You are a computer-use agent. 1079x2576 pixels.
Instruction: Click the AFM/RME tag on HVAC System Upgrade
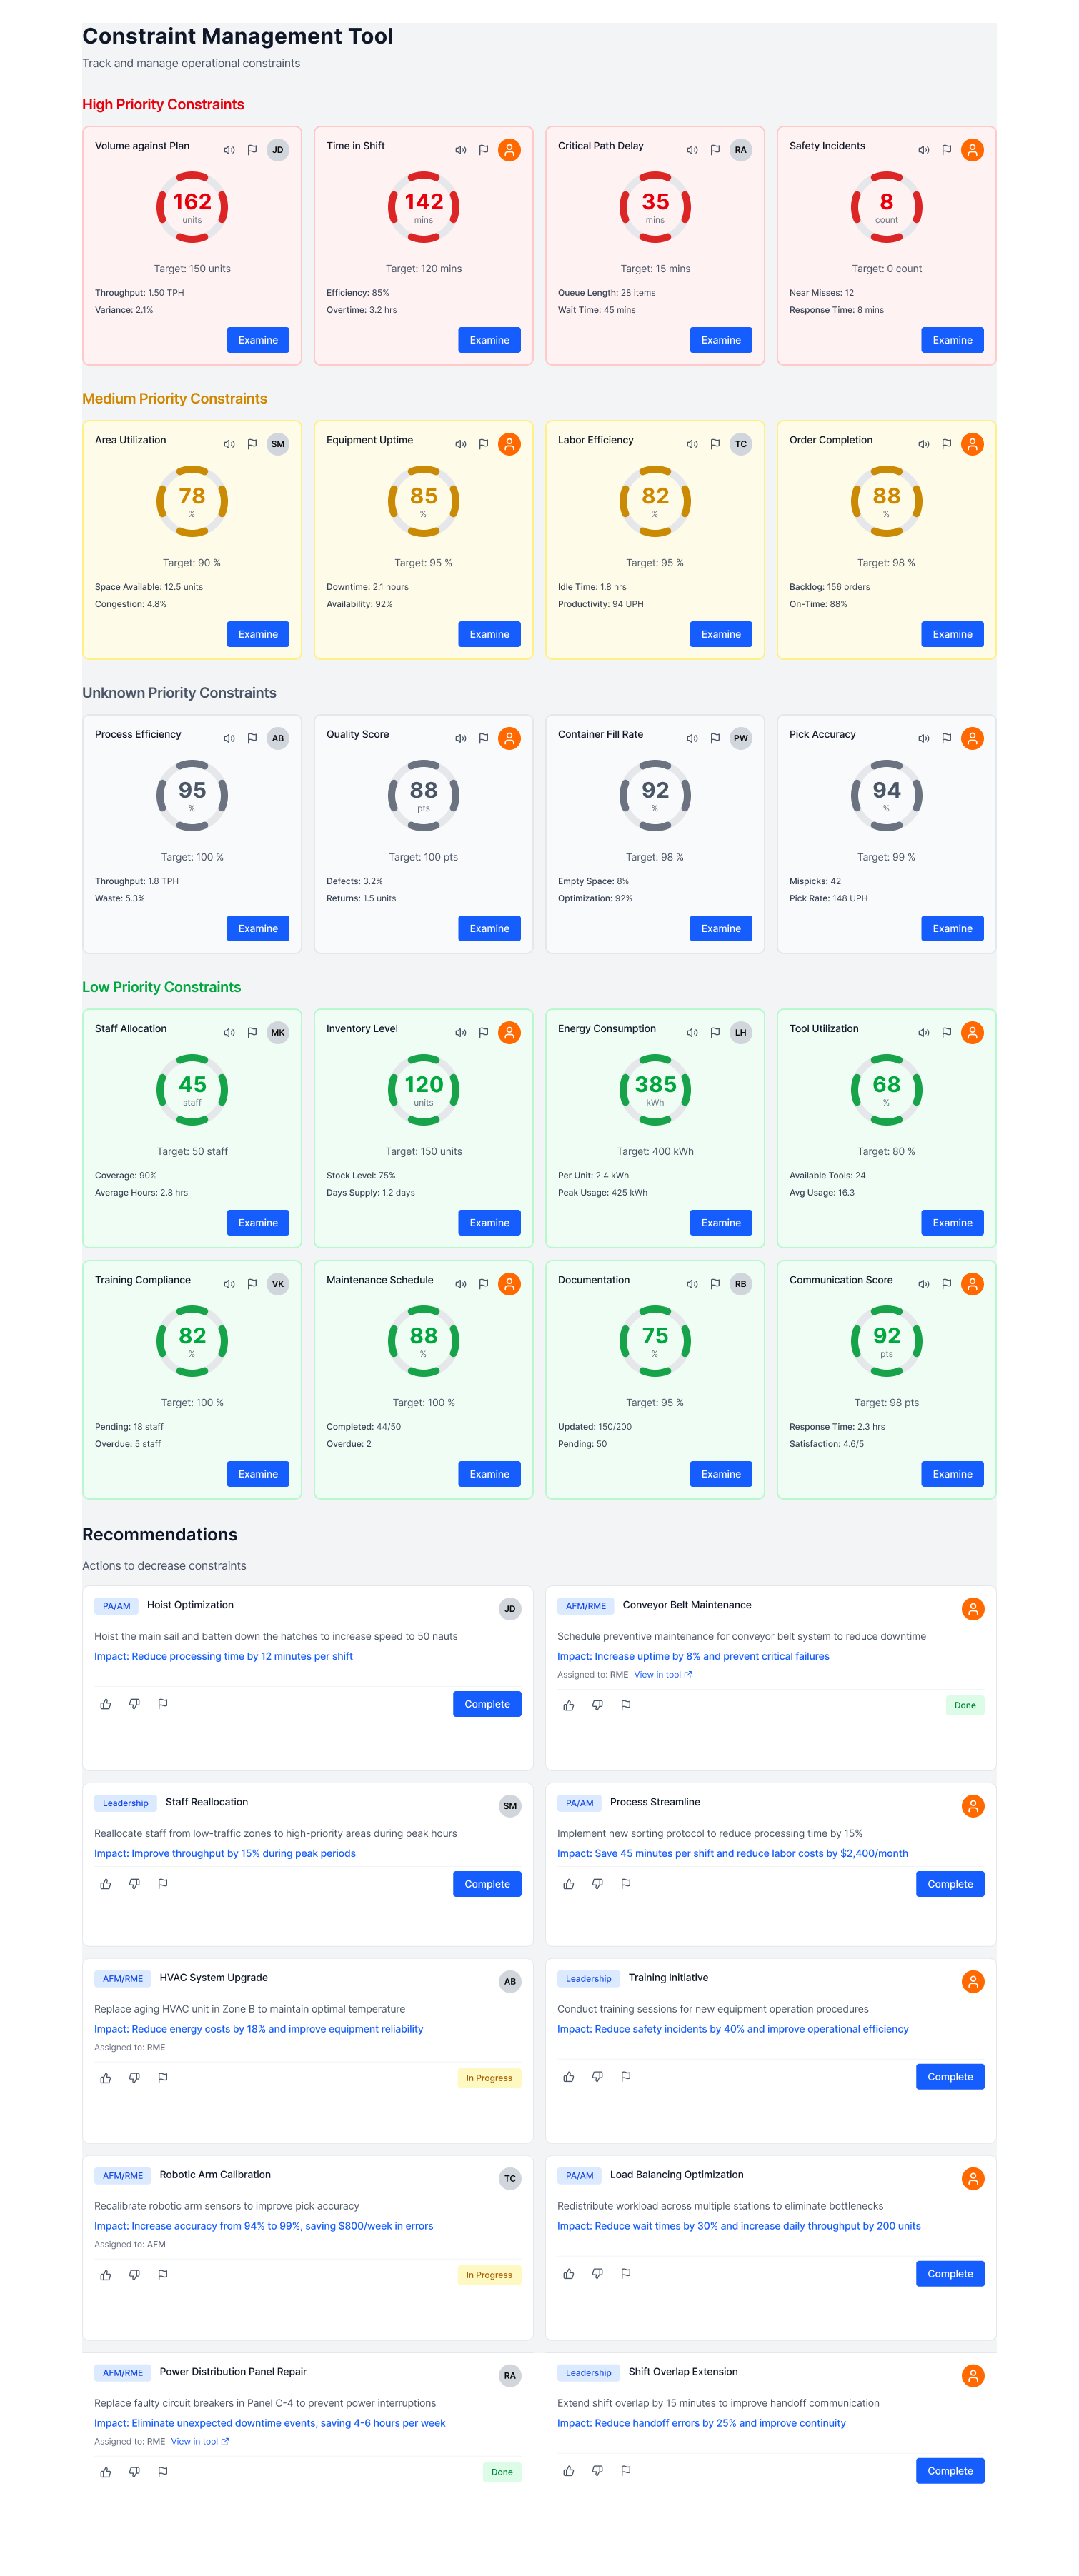122,1978
